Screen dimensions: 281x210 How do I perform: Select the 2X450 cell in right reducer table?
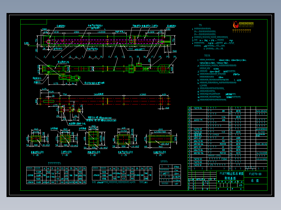[137, 175]
